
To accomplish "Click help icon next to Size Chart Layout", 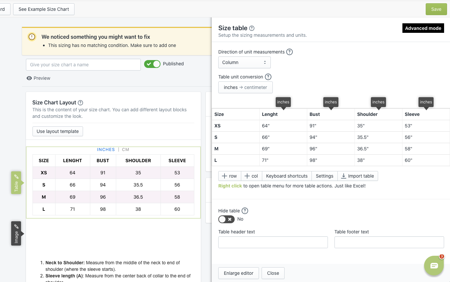I will click(80, 103).
